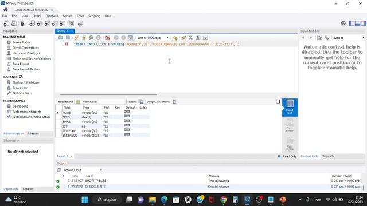Click the Commit transaction icon
Viewport: 367px width, 206px height.
pos(116,38)
